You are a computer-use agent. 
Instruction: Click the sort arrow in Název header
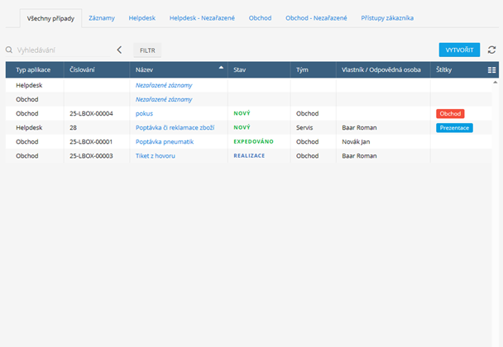[221, 68]
